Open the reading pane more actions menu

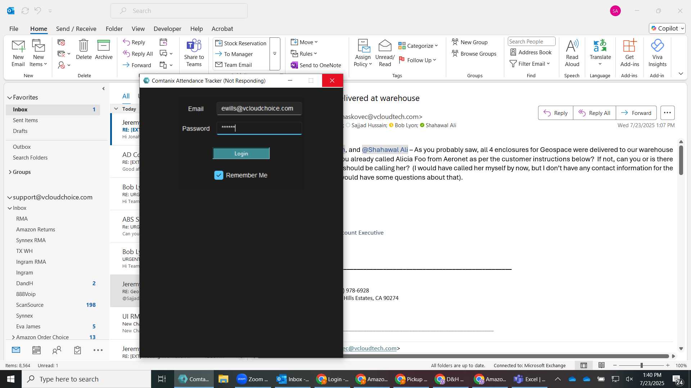[x=667, y=113]
